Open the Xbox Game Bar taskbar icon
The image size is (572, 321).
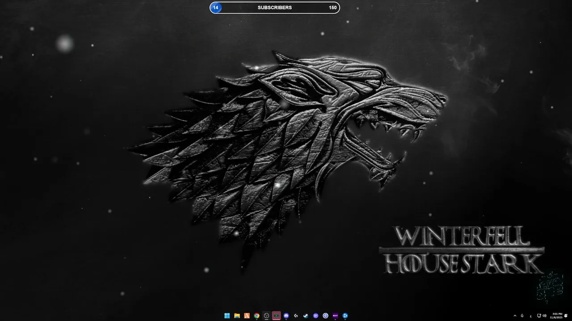276,316
